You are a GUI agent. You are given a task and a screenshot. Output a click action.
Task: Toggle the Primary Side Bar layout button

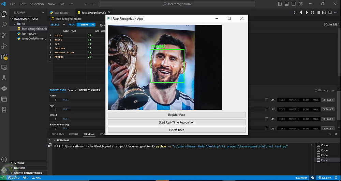pos(280,4)
